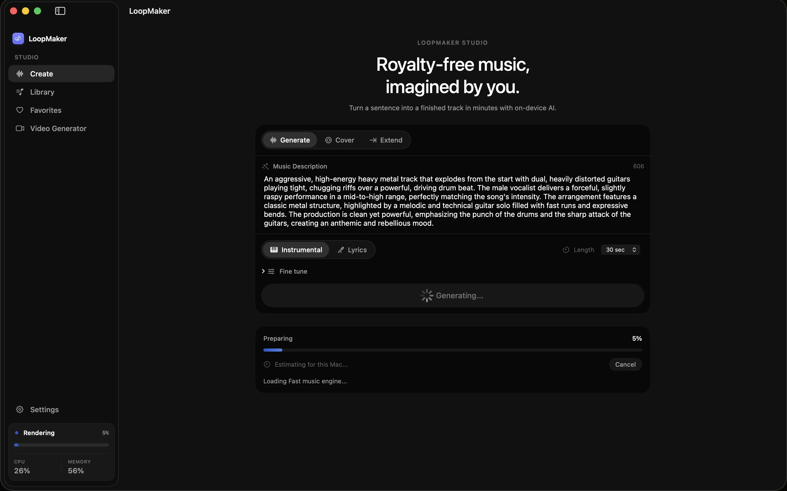
Task: Click the Settings gear icon
Action: [20, 410]
